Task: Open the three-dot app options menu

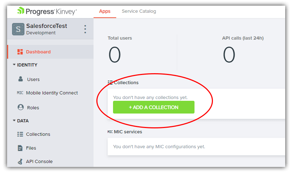Action: (x=85, y=29)
